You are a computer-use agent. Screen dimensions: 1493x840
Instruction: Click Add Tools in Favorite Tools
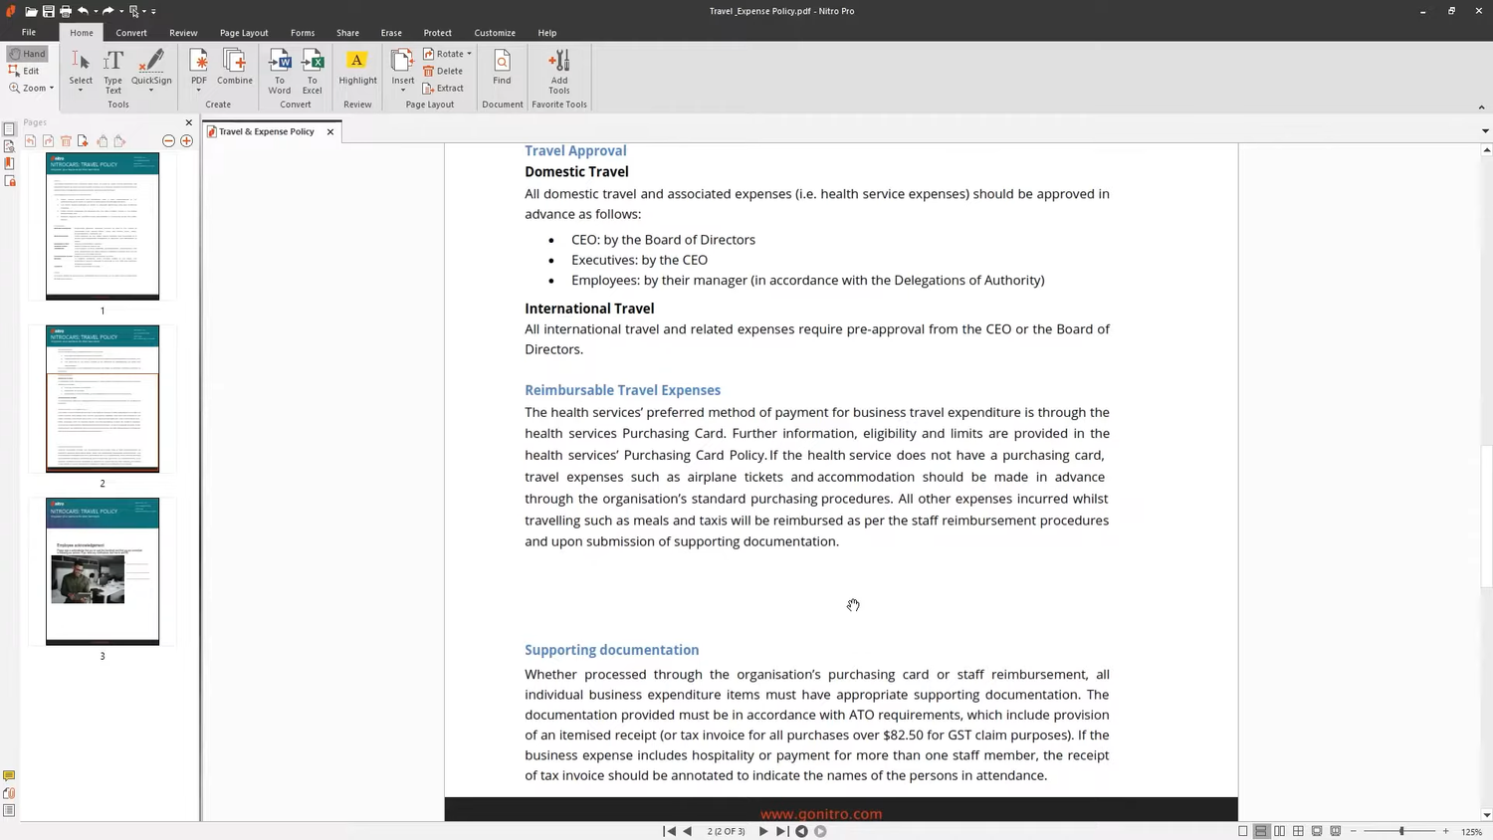[x=559, y=72]
